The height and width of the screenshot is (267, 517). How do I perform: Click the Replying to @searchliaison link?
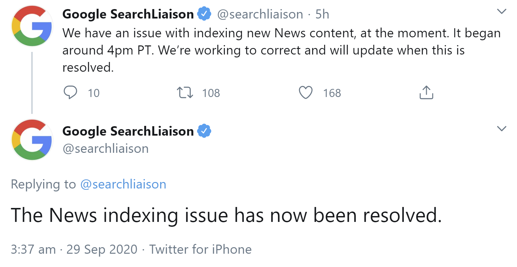123,184
